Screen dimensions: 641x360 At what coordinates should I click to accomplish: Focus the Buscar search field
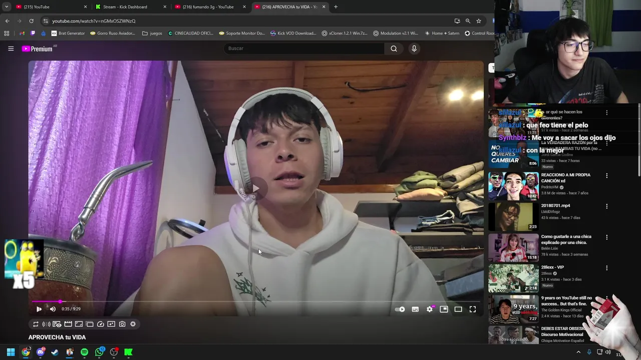pos(304,48)
